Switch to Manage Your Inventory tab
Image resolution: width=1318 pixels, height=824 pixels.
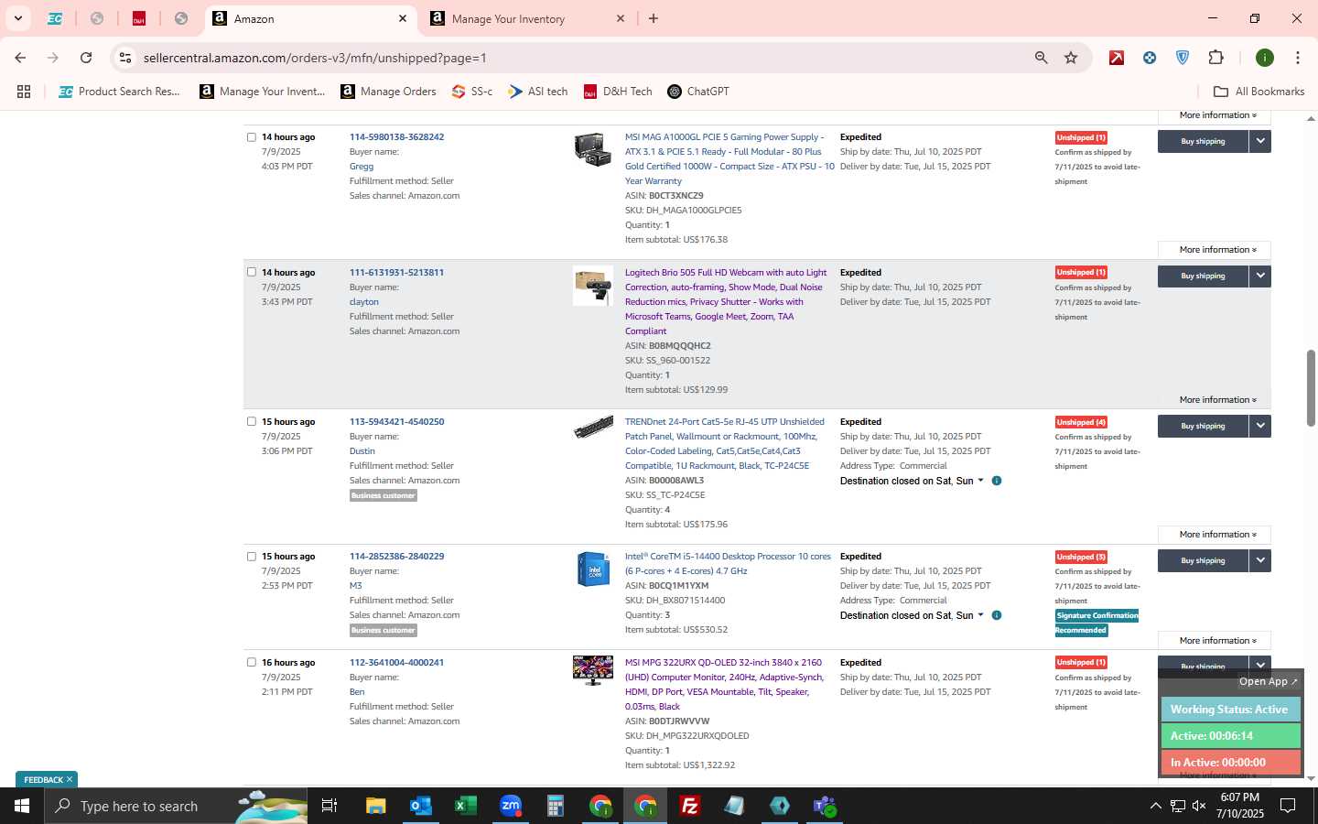[x=528, y=18]
